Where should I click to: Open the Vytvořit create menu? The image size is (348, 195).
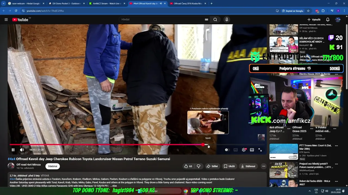click(314, 19)
